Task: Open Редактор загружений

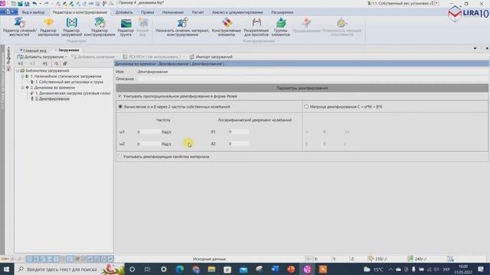Action: 71,27
